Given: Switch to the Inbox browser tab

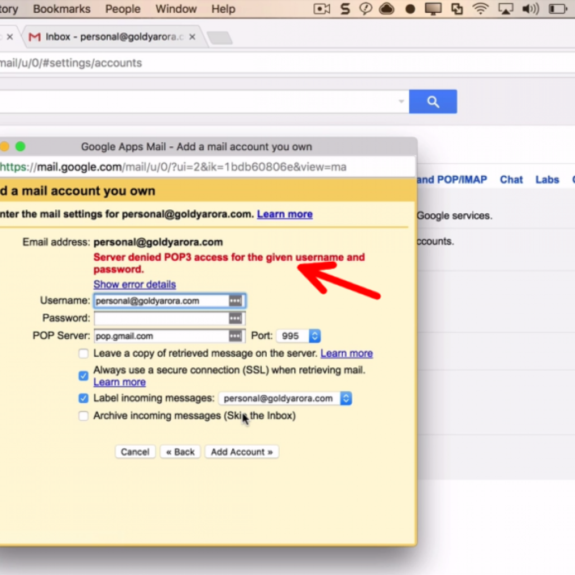Looking at the screenshot, I should click(x=114, y=37).
